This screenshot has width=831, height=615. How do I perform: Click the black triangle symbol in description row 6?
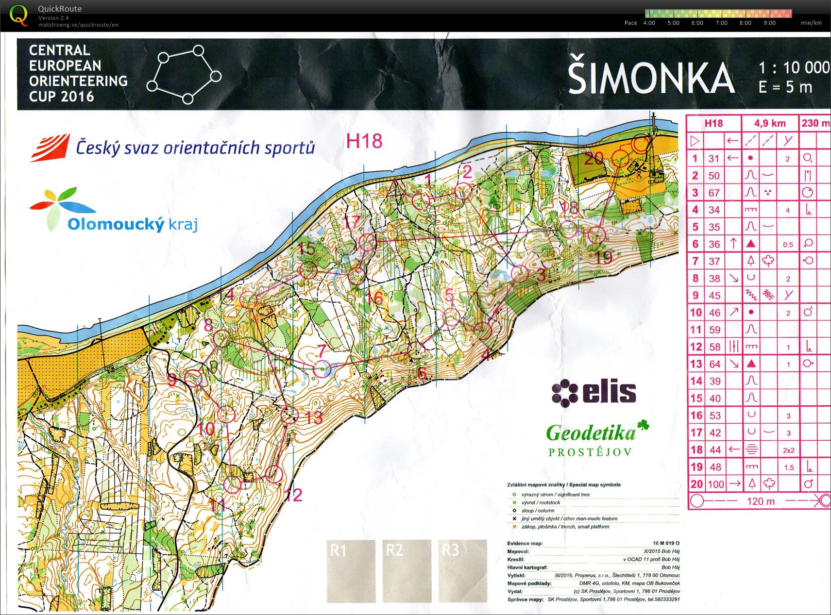(x=751, y=244)
